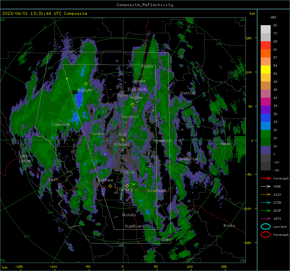The width and height of the screenshot is (290, 271).
Task: Click the Calgary city label
Action: click(x=126, y=189)
